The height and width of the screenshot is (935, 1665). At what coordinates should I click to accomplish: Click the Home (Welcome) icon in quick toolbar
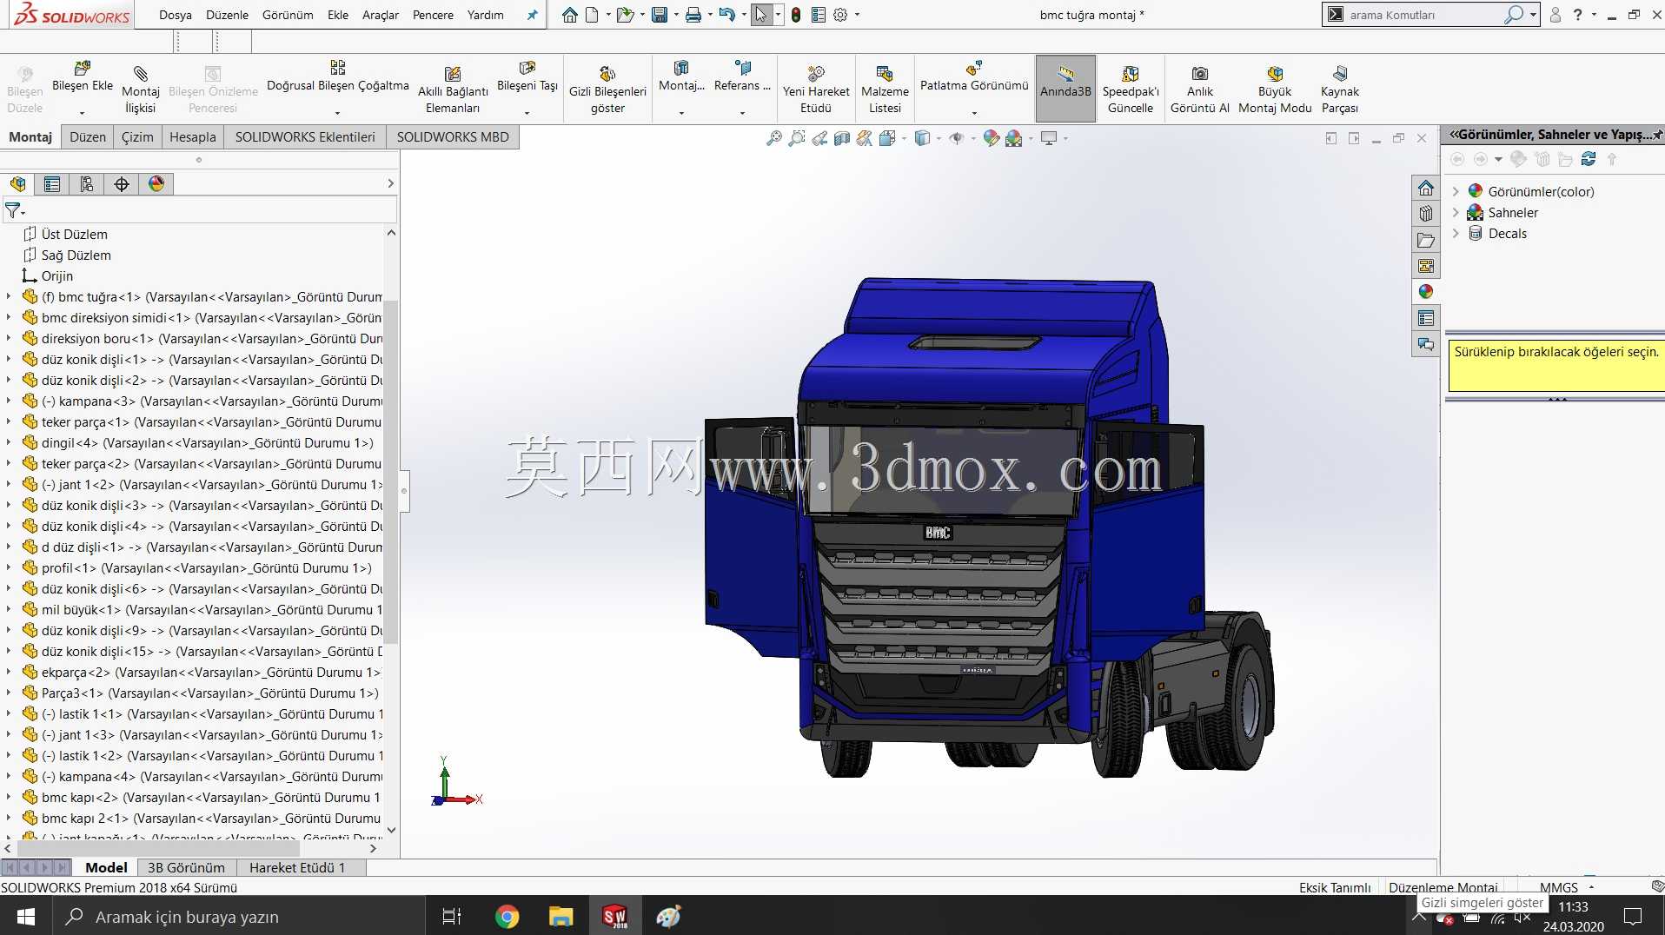click(569, 15)
